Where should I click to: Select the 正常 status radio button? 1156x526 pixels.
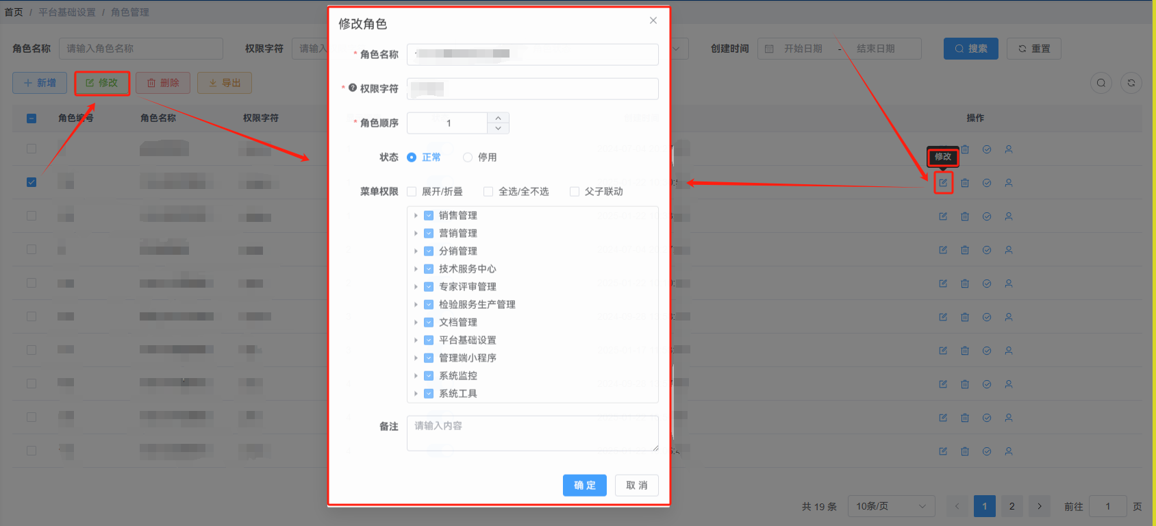[412, 158]
